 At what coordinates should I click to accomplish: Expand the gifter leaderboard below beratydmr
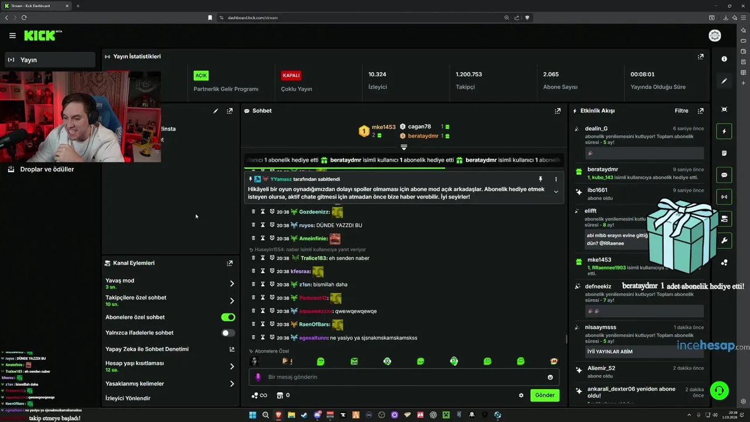coord(404,147)
